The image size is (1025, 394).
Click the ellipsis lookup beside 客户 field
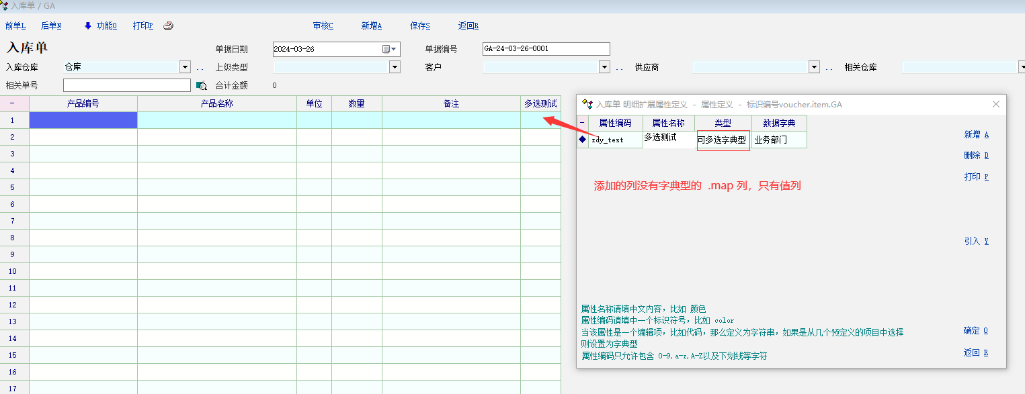coord(619,68)
